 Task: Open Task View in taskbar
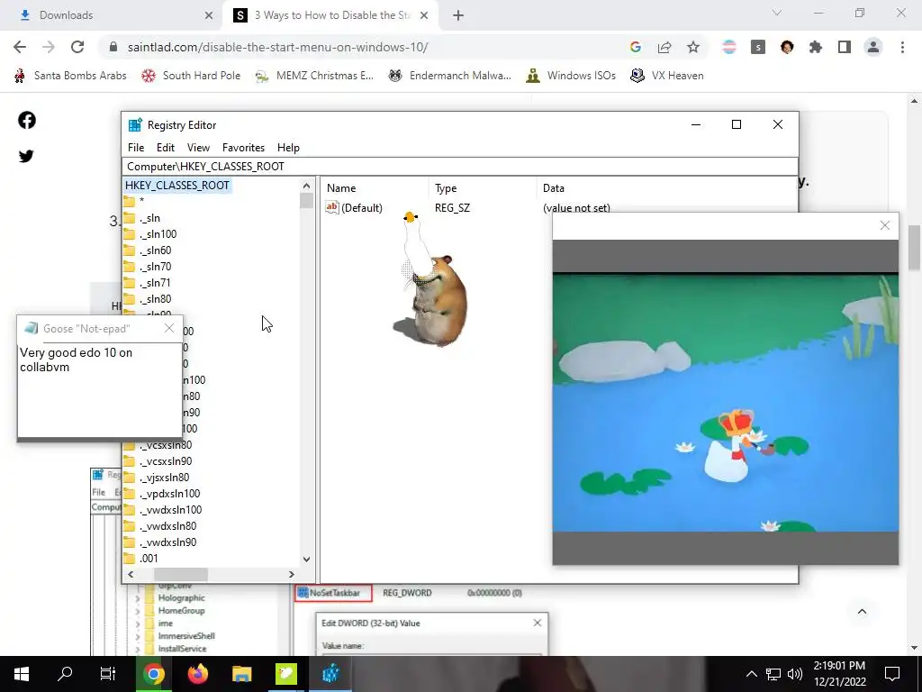(x=108, y=674)
